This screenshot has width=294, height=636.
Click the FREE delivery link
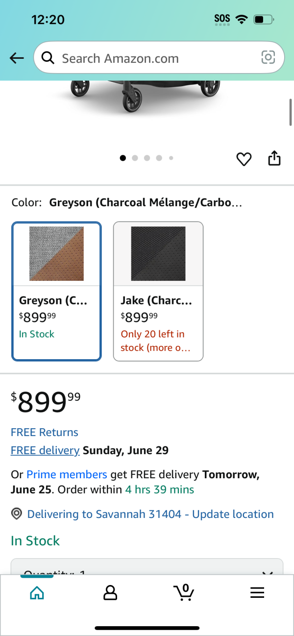pos(45,450)
